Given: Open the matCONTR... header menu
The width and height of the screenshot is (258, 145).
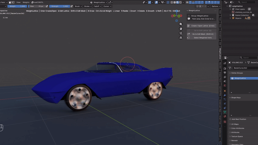Looking at the screenshot, I should coord(38,2).
